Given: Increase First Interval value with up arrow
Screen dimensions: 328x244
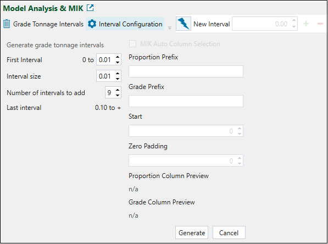Looking at the screenshot, I should coord(118,57).
